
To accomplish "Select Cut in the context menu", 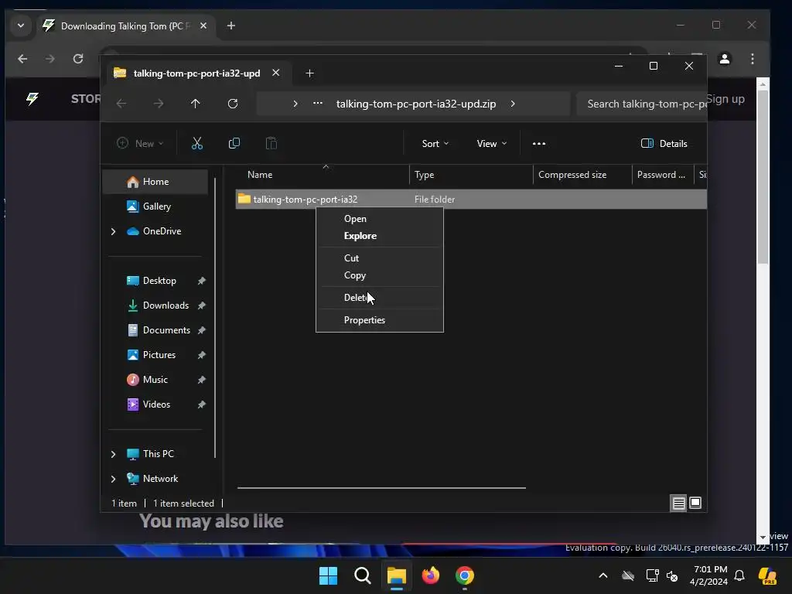I will [x=352, y=258].
